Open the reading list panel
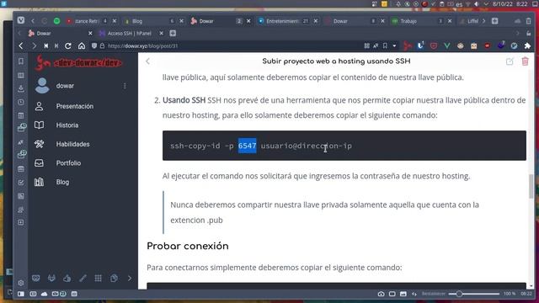 coord(21,75)
